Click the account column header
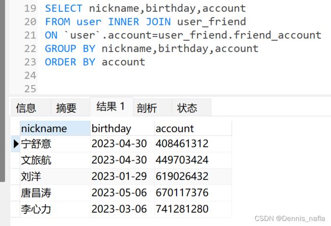This screenshot has width=331, height=226. click(193, 128)
